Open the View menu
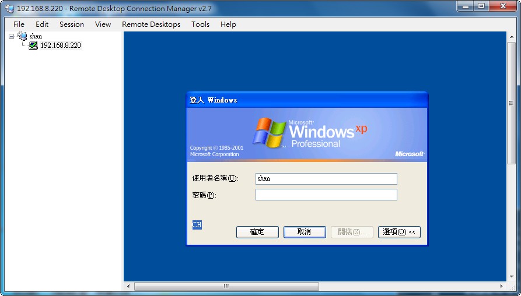 tap(103, 24)
